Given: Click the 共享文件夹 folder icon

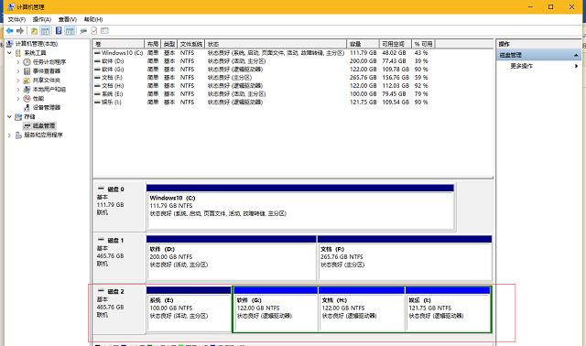Looking at the screenshot, I should [x=27, y=81].
